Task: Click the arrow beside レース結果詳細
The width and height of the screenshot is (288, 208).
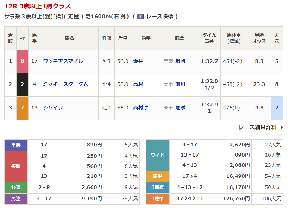Action: point(282,127)
